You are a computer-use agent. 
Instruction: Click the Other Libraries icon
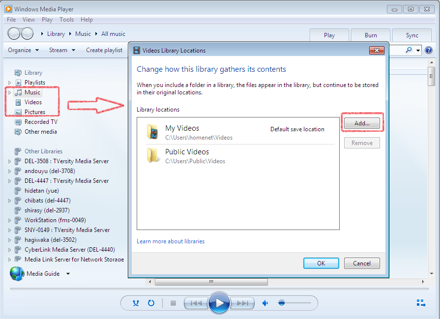tap(18, 151)
